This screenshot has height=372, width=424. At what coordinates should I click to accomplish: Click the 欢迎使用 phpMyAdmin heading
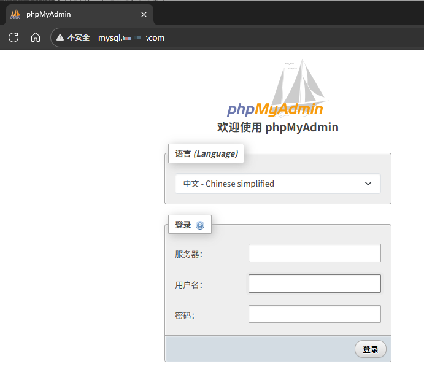[x=277, y=128]
